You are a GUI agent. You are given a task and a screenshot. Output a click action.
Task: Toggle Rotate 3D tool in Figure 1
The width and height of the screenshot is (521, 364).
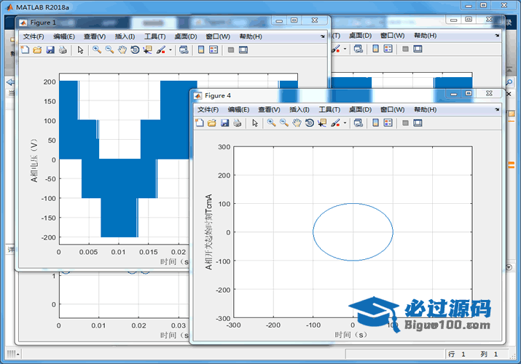click(x=135, y=50)
